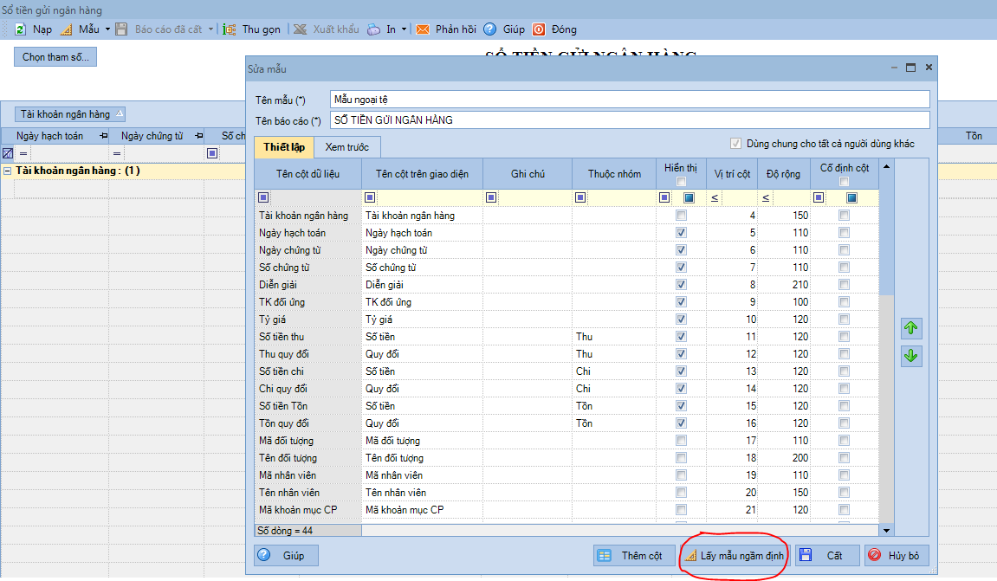Uncheck Hiển thị for Ngày hạch toán row
Screen dimensions: 997x581
pyautogui.click(x=681, y=233)
